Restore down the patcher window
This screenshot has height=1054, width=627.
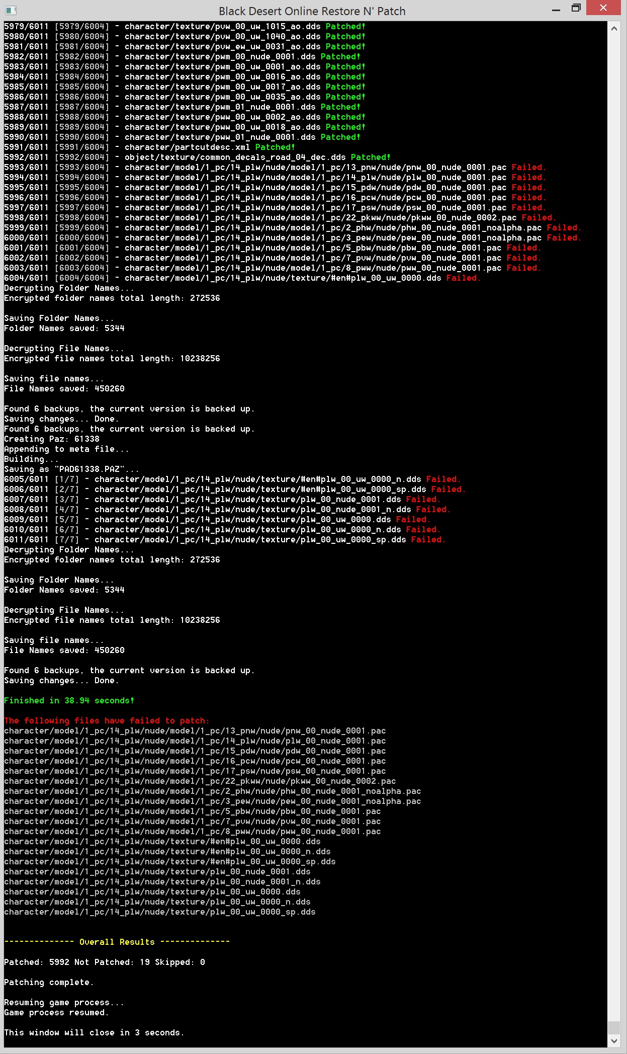pyautogui.click(x=576, y=8)
